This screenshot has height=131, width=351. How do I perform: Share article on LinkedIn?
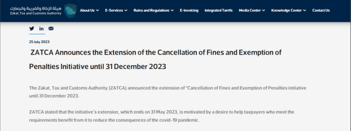click(41, 28)
